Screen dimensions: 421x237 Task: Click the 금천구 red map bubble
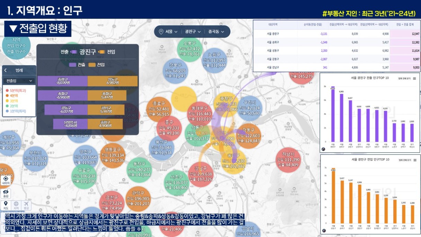(x=111, y=203)
